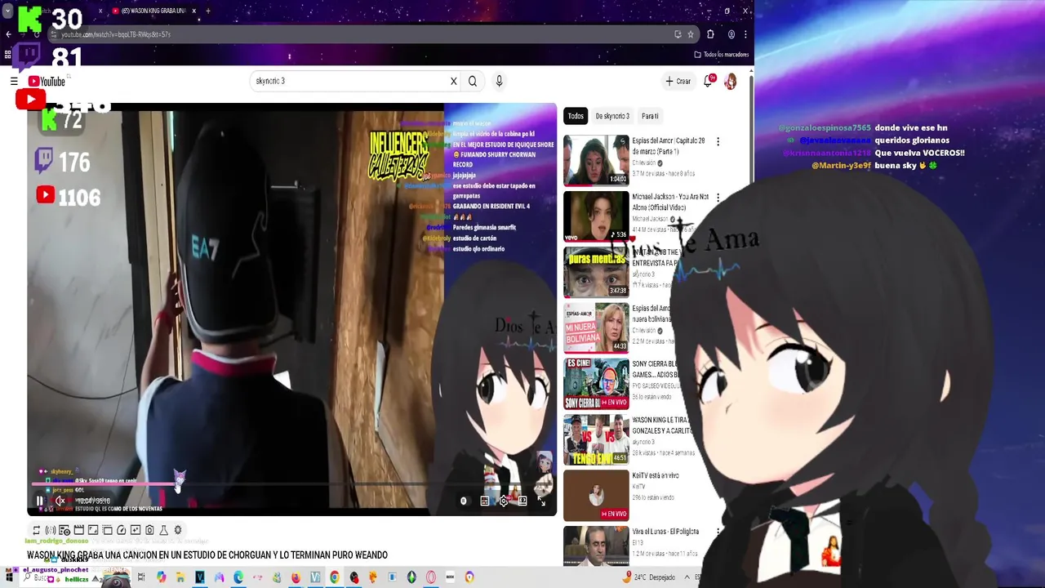
Task: Open the Crear upload menu
Action: tap(678, 81)
